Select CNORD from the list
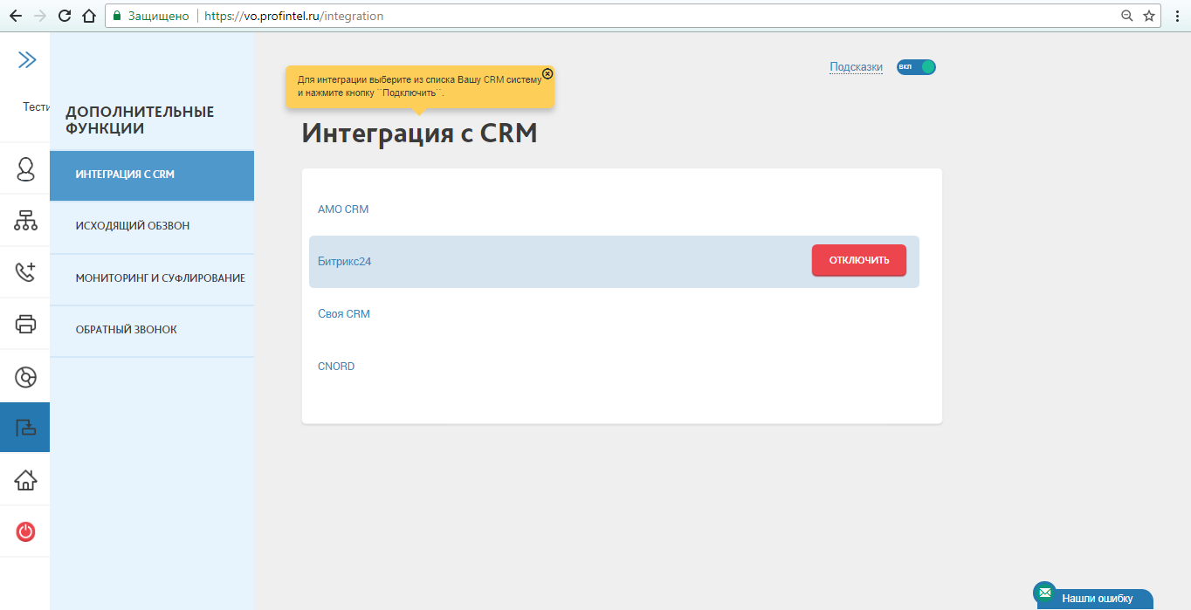 coord(336,367)
